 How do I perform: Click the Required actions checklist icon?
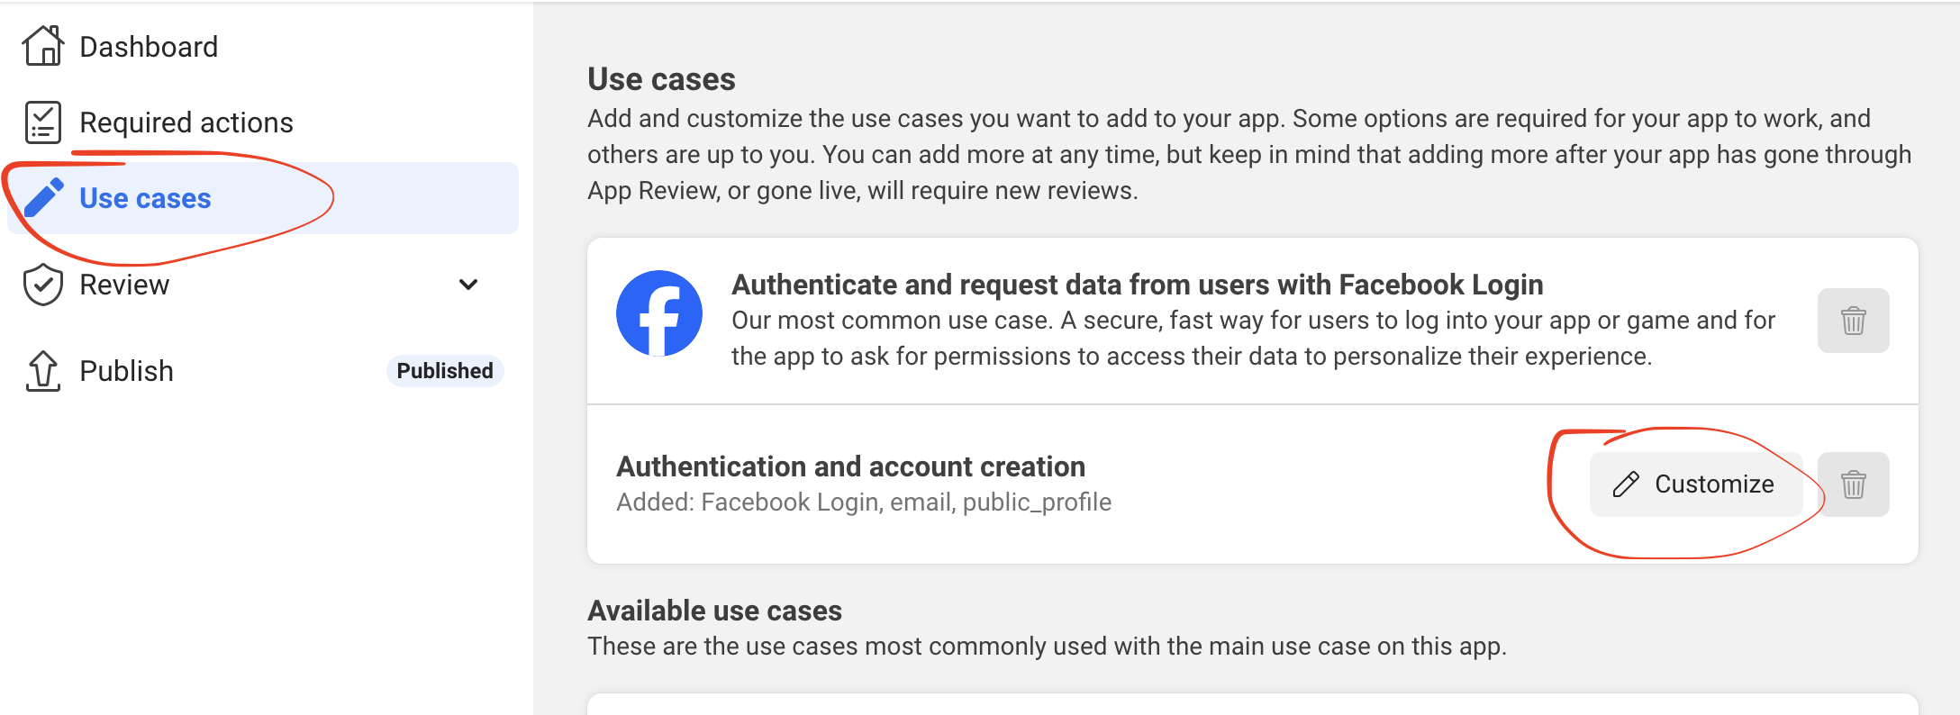[x=43, y=122]
